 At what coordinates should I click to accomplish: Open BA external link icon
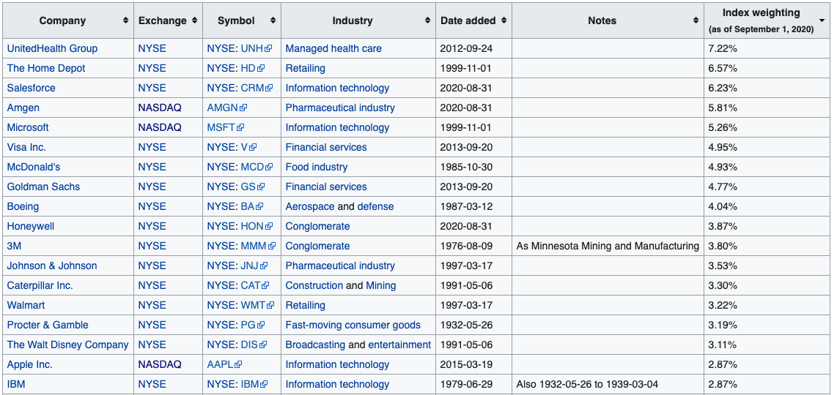(260, 206)
